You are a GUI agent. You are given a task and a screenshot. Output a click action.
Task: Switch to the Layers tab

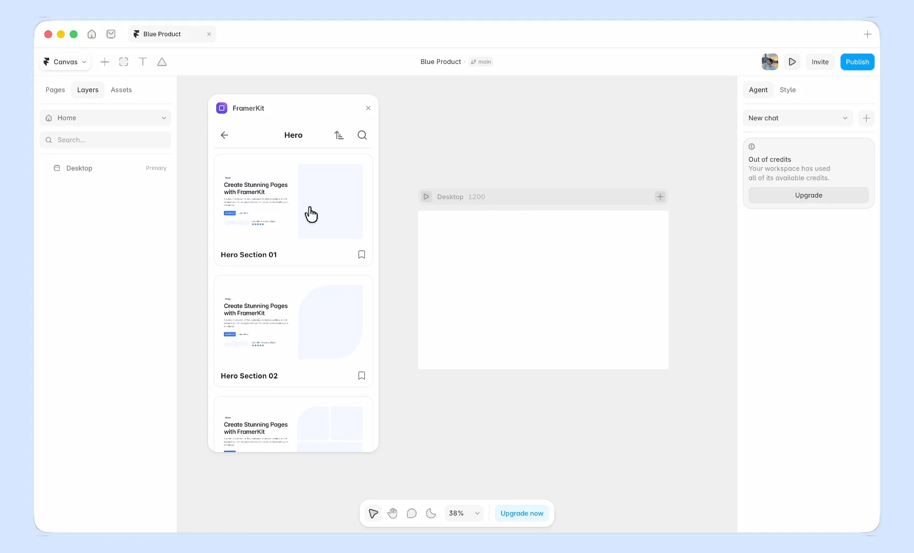[88, 90]
